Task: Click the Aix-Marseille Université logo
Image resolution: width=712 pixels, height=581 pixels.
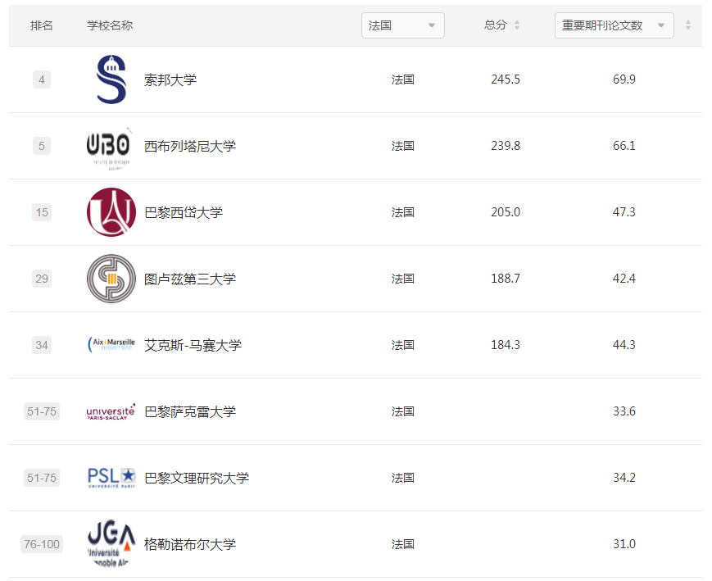Action: click(111, 345)
